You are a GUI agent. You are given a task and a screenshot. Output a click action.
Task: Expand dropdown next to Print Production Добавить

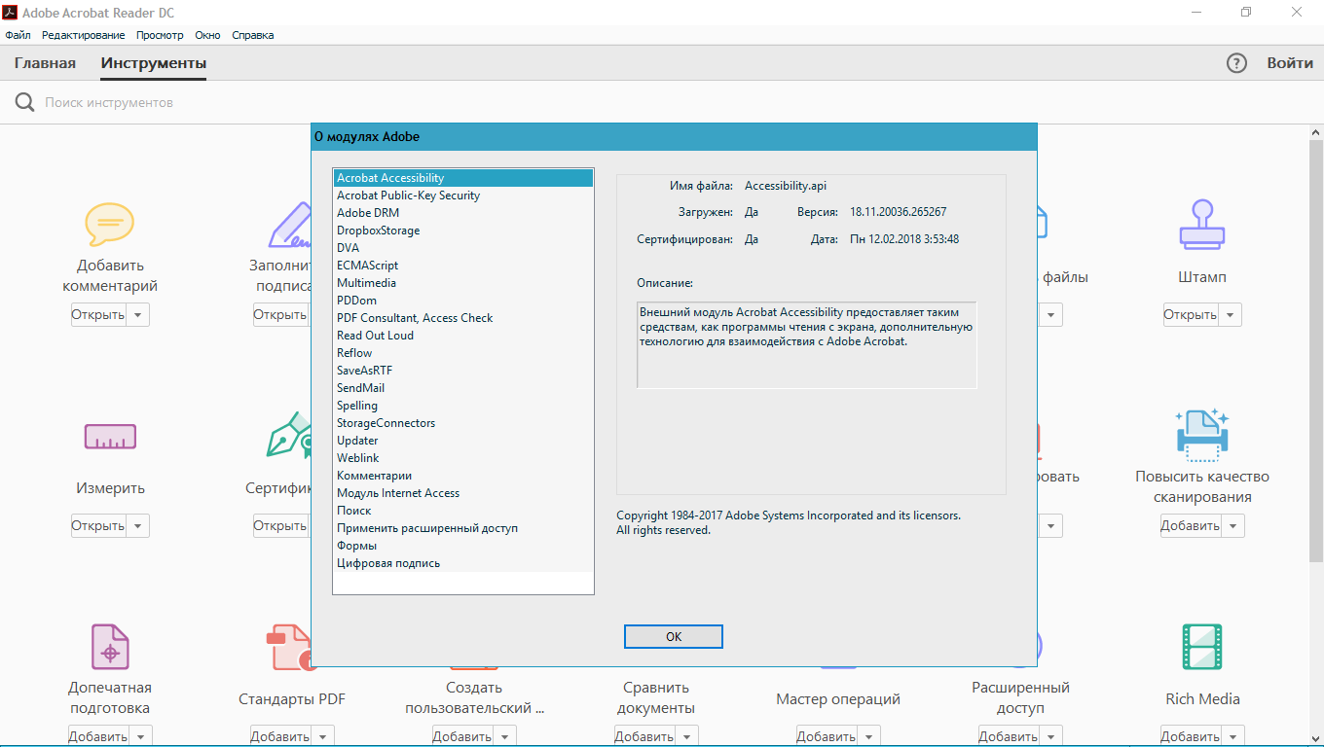pos(141,736)
